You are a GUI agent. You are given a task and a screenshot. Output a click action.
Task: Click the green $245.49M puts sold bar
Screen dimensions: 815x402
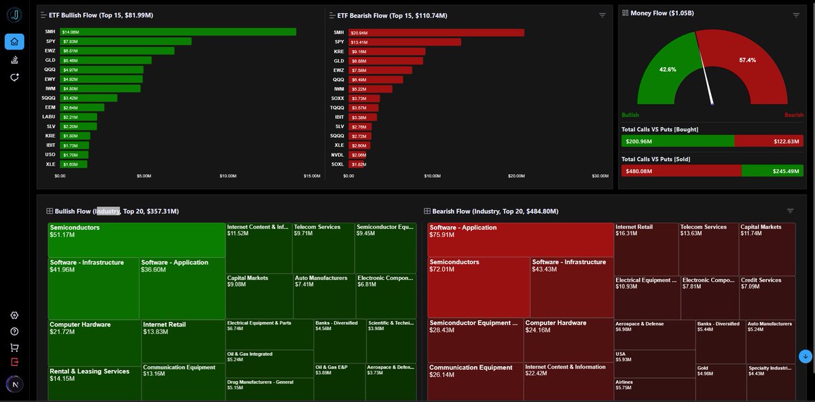772,171
